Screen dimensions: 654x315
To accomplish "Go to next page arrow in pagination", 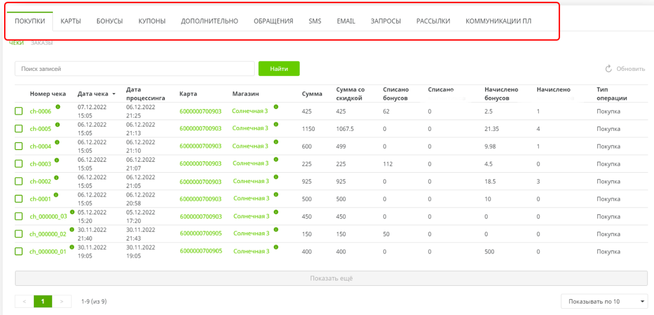I will [x=62, y=301].
